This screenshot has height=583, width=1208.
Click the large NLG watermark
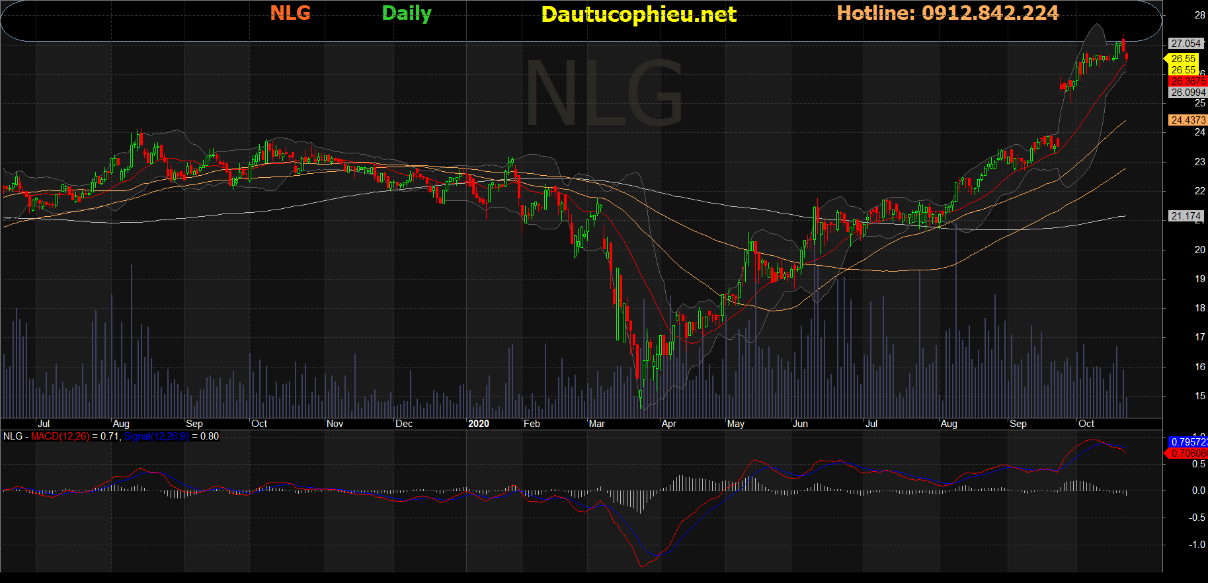604,93
